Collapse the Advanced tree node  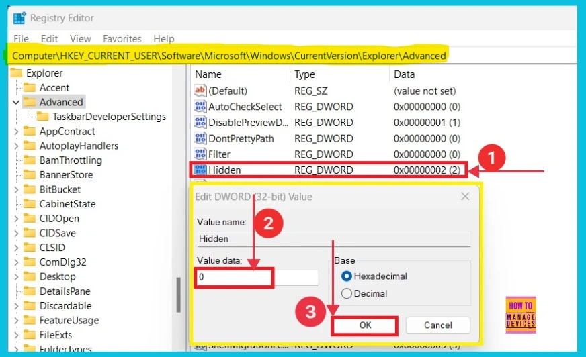[16, 102]
